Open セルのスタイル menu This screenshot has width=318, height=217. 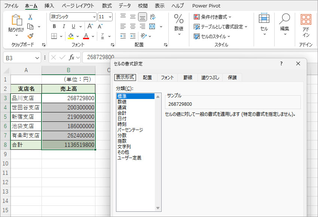pos(212,37)
